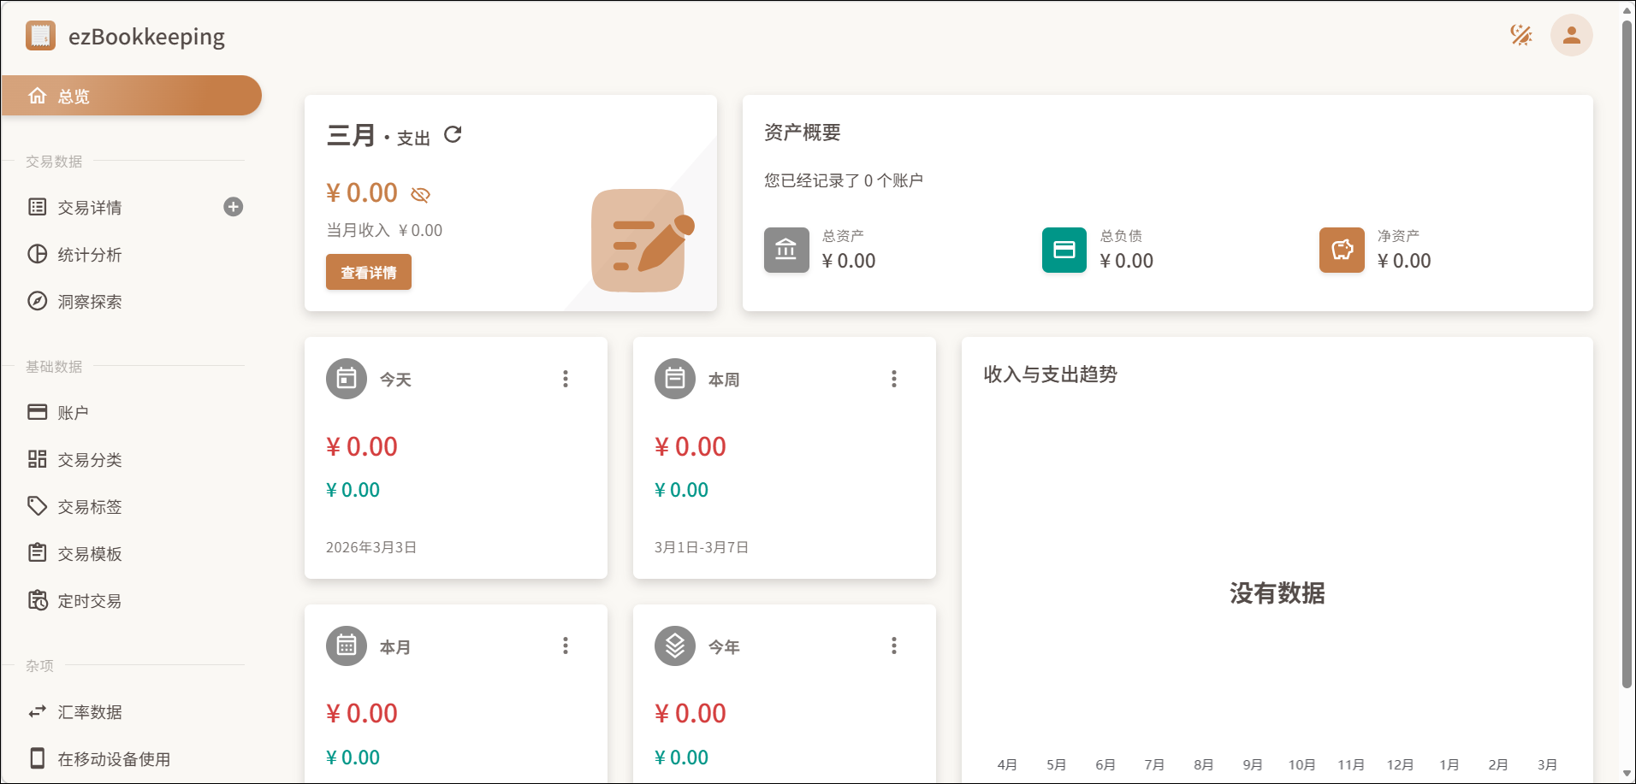Refresh the March expense overview
This screenshot has height=784, width=1636.
(453, 134)
